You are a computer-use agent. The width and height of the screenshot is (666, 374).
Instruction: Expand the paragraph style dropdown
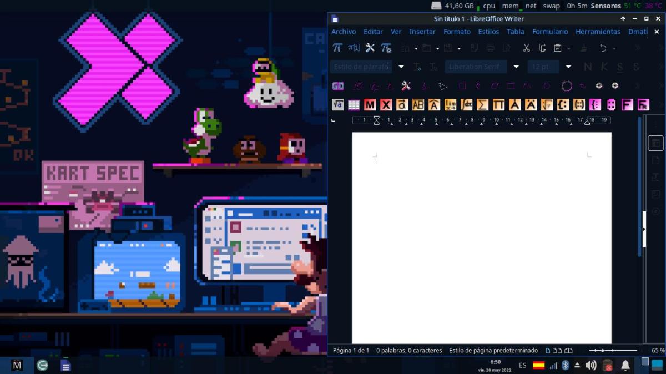pyautogui.click(x=401, y=67)
